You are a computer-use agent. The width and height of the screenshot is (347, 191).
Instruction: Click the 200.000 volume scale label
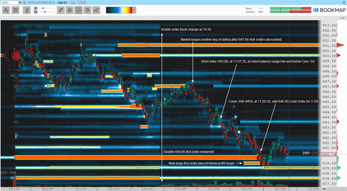tap(8, 172)
